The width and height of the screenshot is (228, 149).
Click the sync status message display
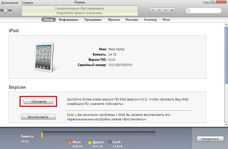[x=80, y=11]
